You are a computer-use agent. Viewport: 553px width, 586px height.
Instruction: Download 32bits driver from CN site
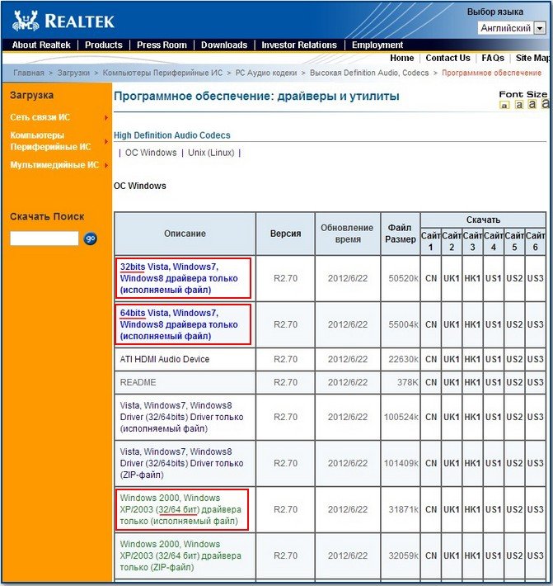431,278
